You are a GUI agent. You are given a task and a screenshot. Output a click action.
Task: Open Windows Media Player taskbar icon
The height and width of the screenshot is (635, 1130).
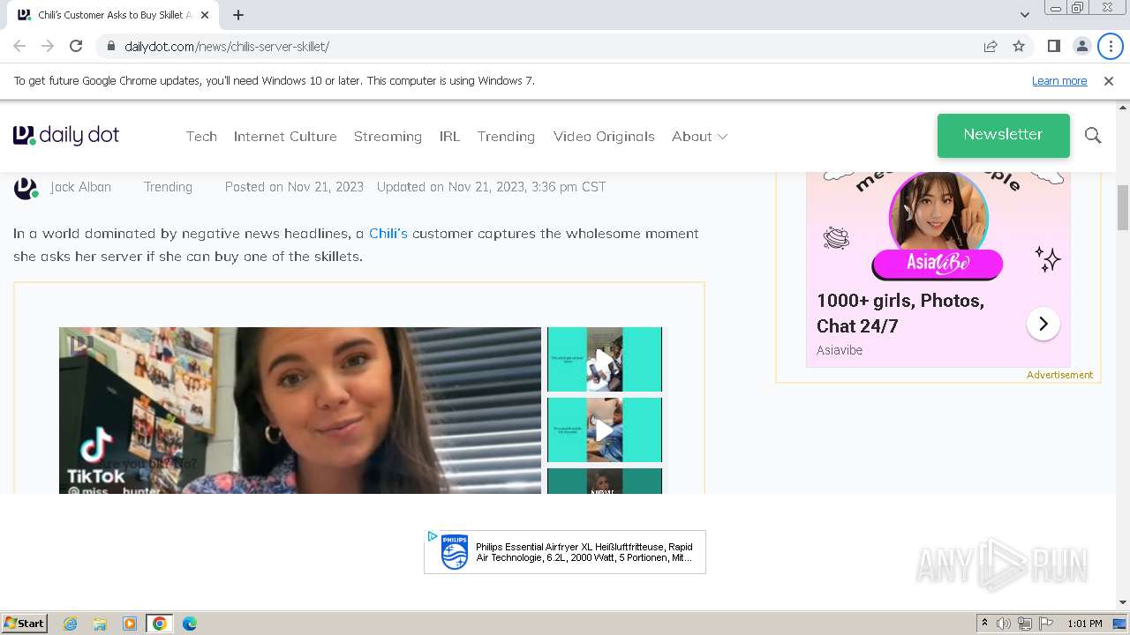click(130, 624)
